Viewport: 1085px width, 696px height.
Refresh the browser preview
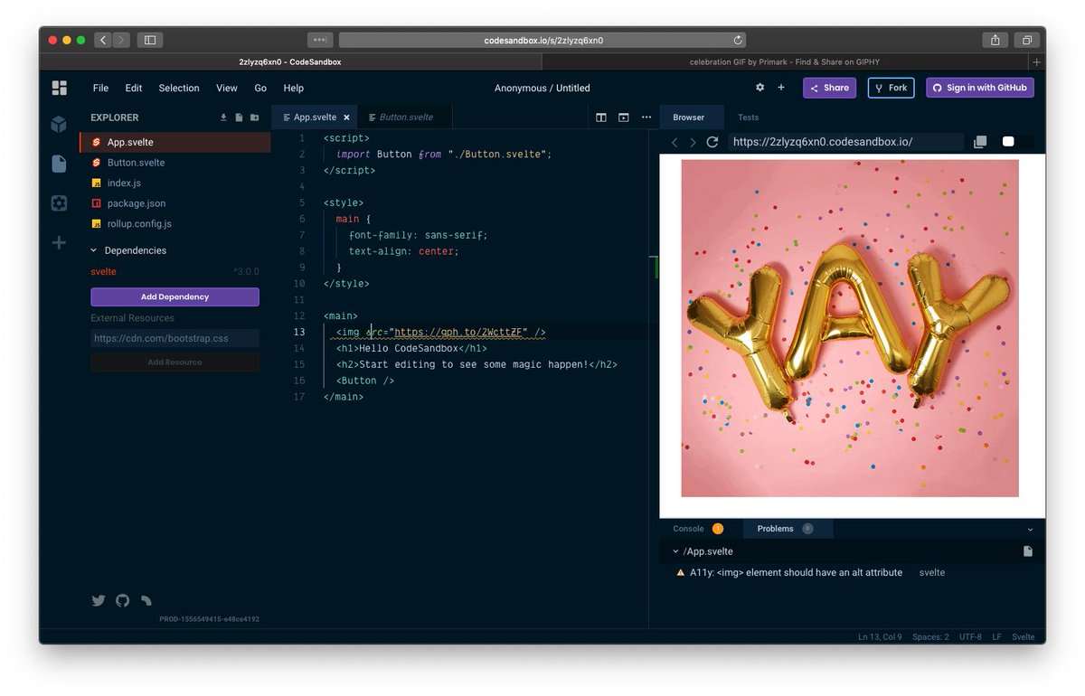point(712,142)
